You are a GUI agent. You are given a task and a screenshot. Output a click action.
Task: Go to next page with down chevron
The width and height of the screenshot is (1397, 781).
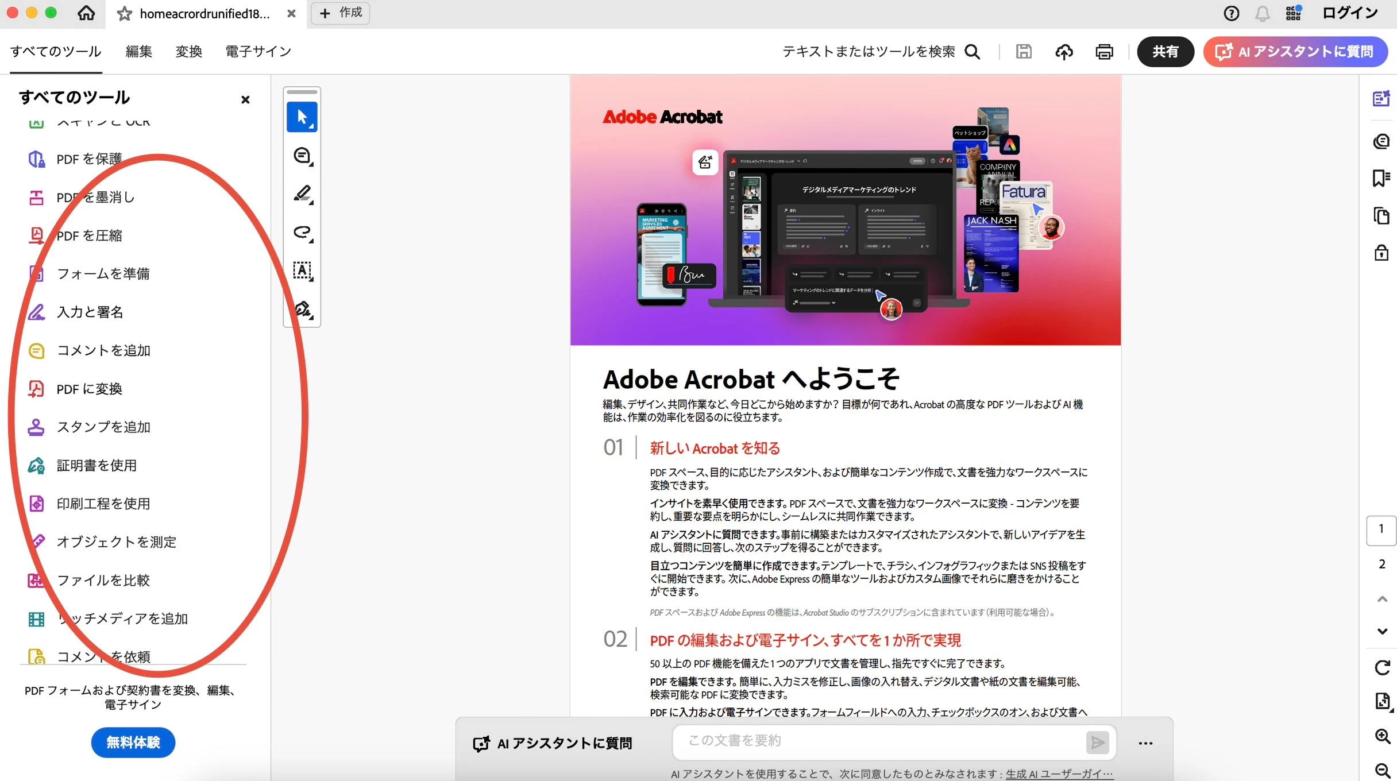pos(1382,631)
